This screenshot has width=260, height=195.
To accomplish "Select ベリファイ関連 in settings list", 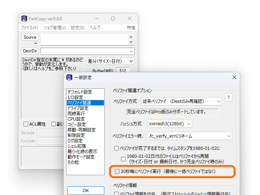I will 85,103.
